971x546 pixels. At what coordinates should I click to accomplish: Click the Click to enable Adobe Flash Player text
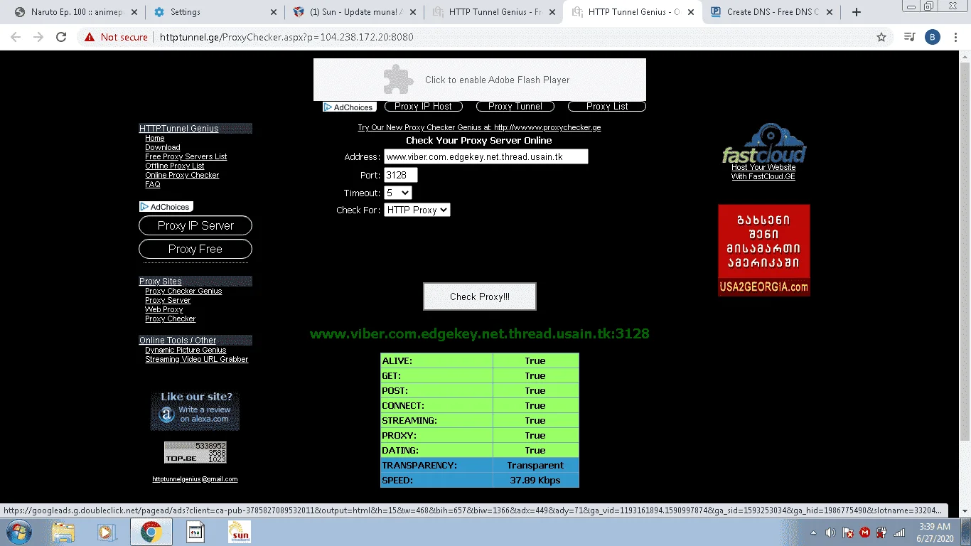click(x=498, y=80)
